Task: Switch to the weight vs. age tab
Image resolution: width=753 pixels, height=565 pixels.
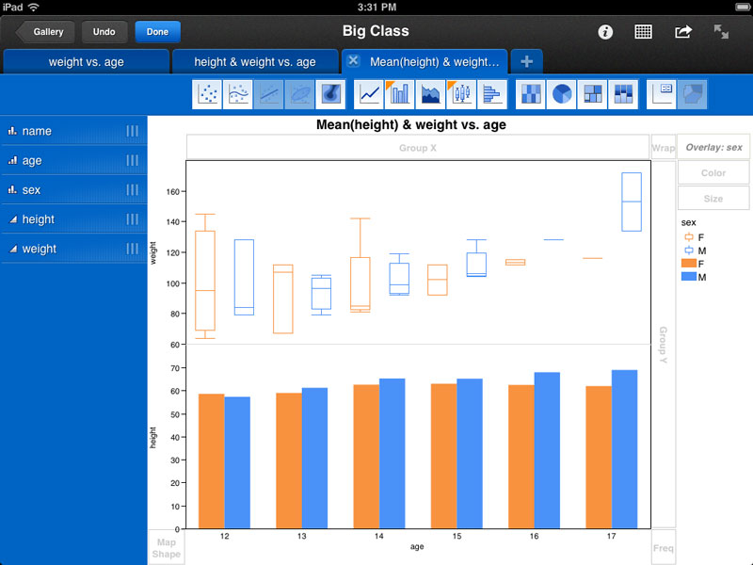Action: (x=86, y=61)
